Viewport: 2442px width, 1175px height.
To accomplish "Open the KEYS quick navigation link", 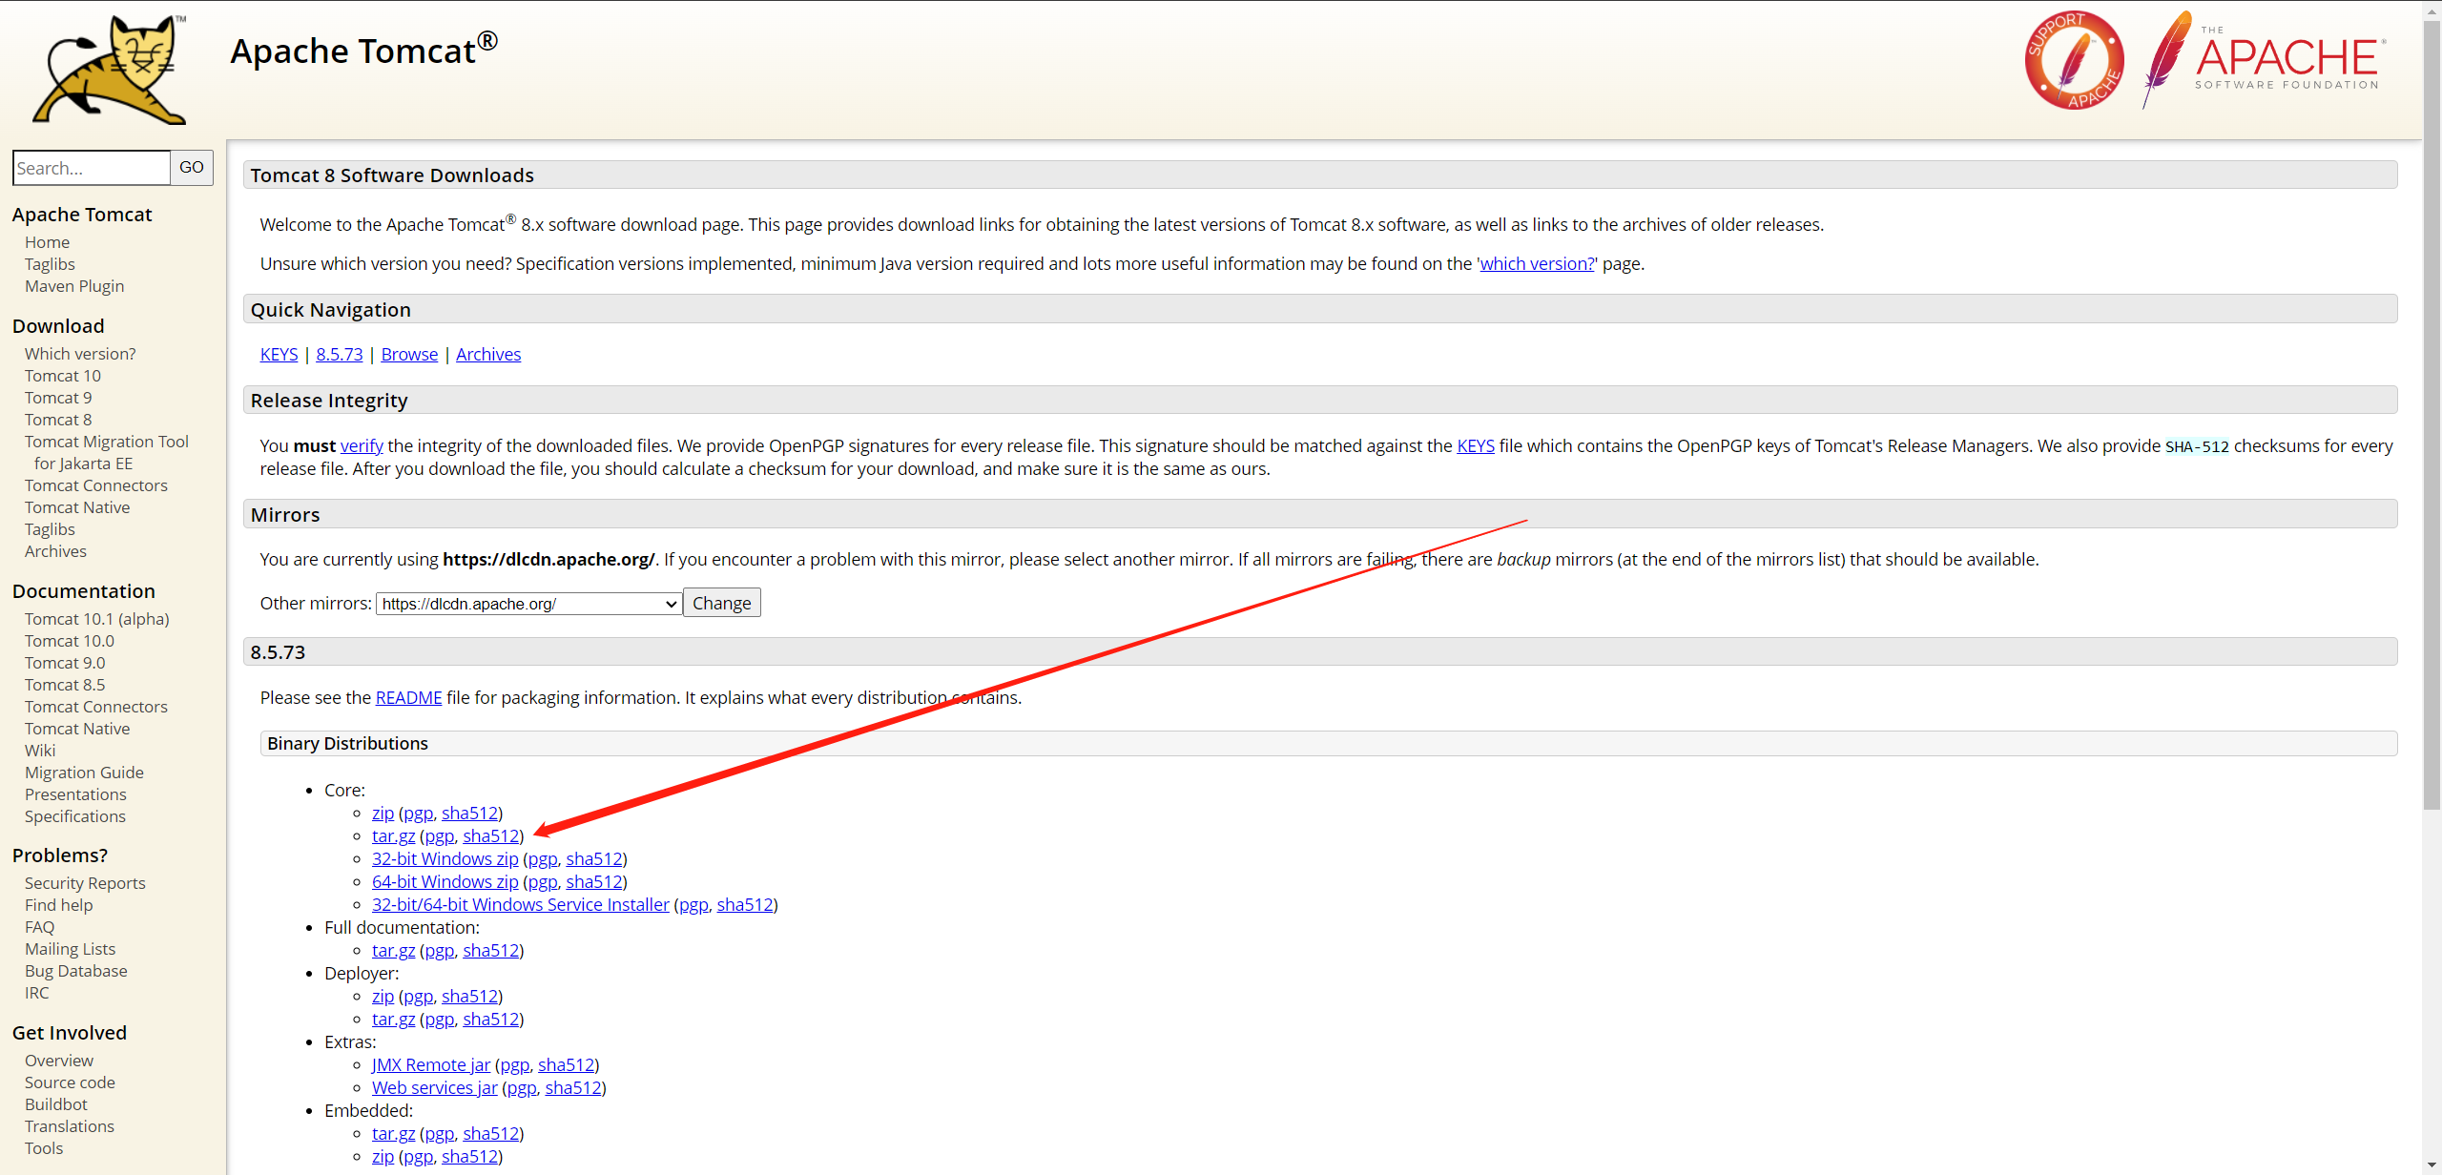I will pyautogui.click(x=279, y=355).
